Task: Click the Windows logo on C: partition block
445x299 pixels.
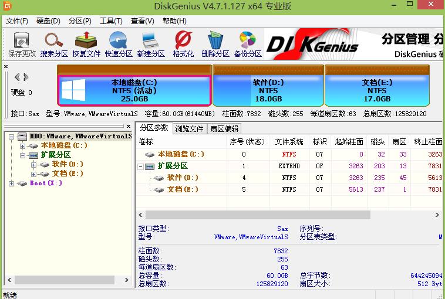Action: click(x=73, y=90)
